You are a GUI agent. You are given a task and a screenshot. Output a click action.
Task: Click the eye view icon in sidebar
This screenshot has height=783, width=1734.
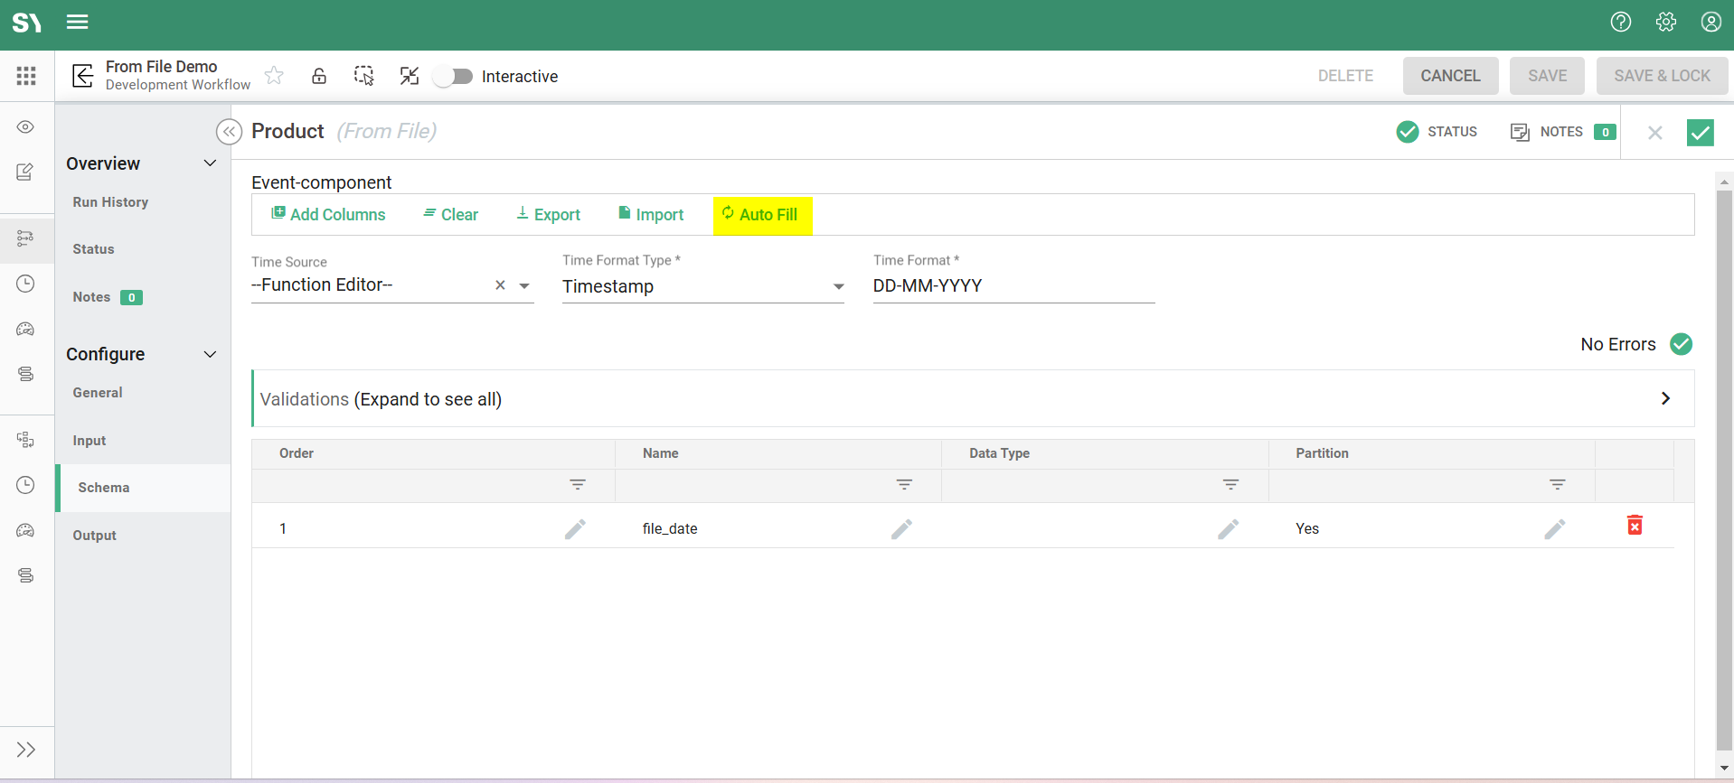pyautogui.click(x=25, y=127)
